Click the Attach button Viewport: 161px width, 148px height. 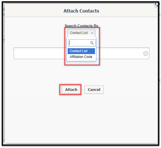point(71,89)
